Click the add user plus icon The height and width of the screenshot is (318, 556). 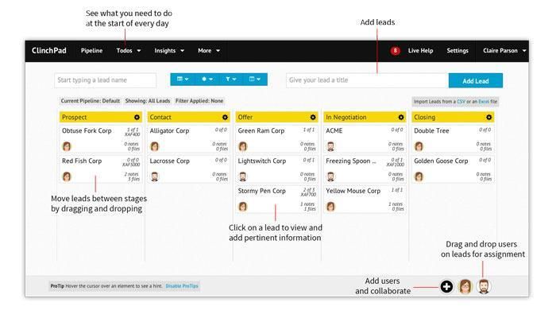[x=446, y=287]
